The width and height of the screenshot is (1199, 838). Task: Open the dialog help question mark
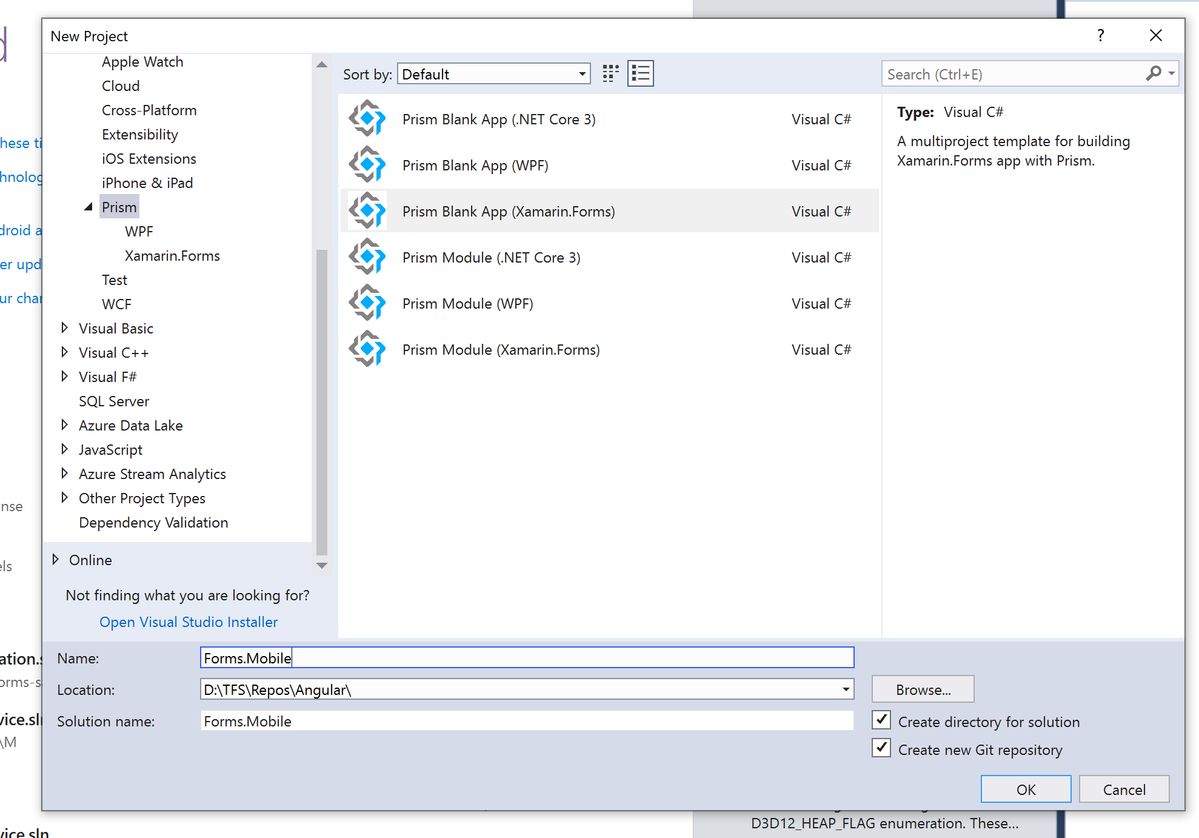coord(1100,36)
